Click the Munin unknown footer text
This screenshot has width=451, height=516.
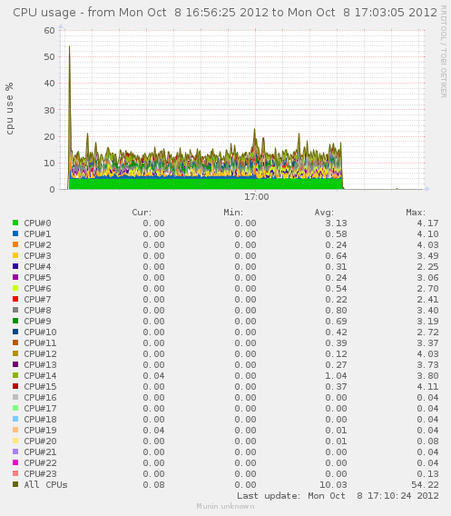point(225,506)
